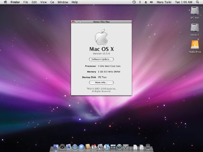This screenshot has height=152, width=203.
Task: Open Spotlight search magnifier
Action: tap(198, 2)
